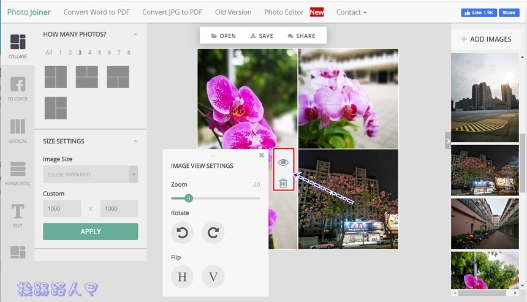Select photo count 4

pyautogui.click(x=89, y=53)
